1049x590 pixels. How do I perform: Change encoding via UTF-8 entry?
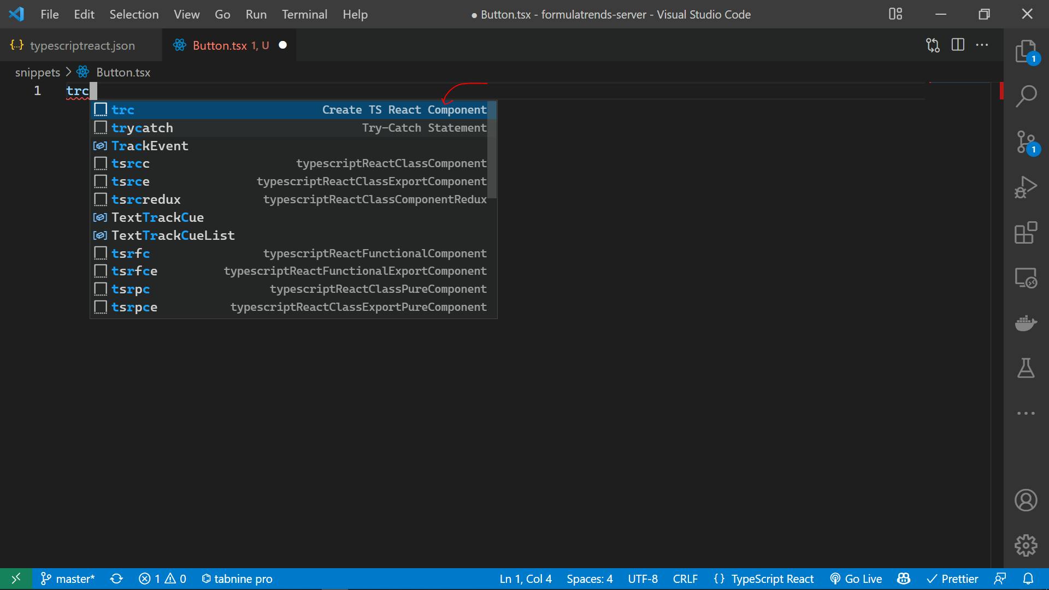tap(643, 579)
